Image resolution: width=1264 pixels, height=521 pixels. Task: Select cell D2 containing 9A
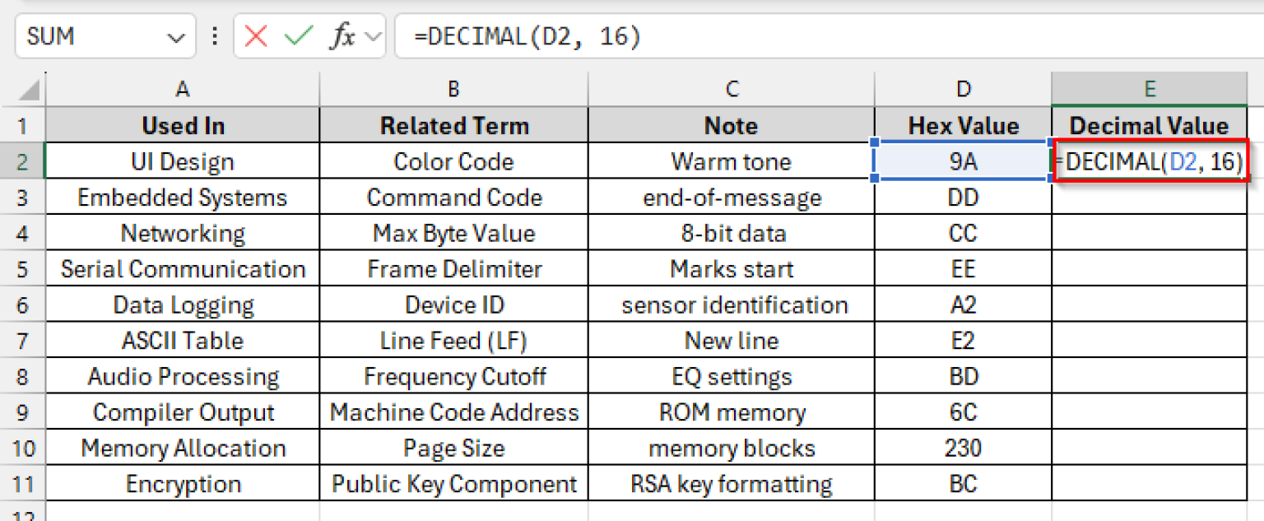963,161
